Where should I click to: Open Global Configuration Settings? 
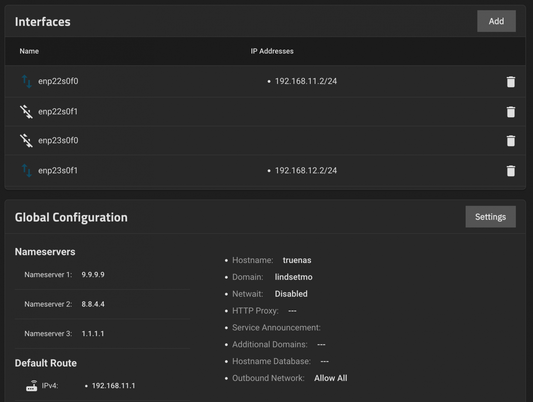coord(490,217)
